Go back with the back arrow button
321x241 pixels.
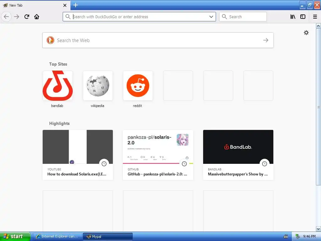(x=6, y=17)
